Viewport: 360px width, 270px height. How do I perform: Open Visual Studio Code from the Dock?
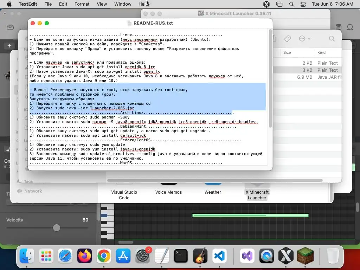(x=219, y=256)
